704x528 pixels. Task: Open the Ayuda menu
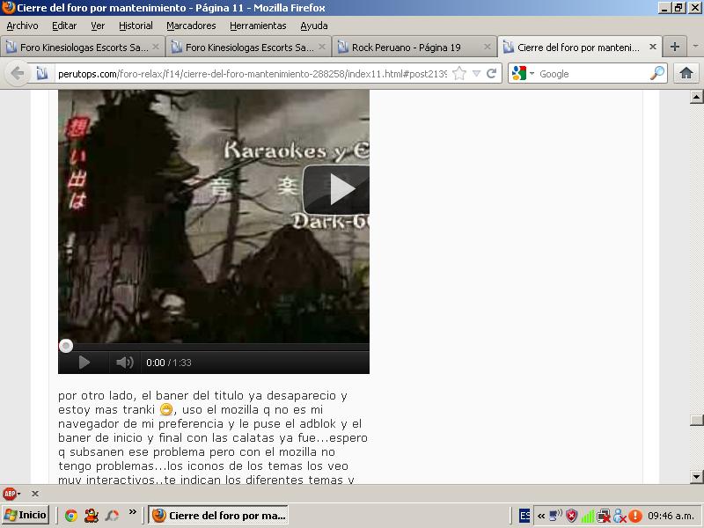tap(314, 26)
